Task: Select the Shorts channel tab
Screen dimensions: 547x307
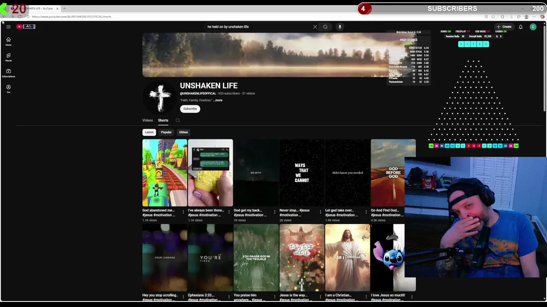Action: pos(163,120)
